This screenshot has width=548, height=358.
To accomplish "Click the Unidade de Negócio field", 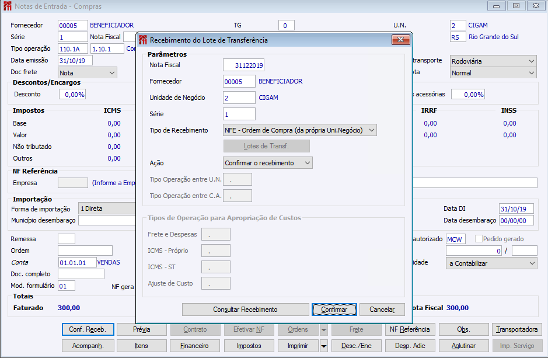I will [239, 98].
